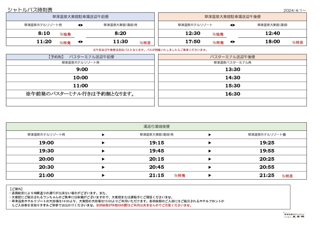
Task: Click the 草津温泉ホテルリゾート着 column label
Action: (267, 134)
